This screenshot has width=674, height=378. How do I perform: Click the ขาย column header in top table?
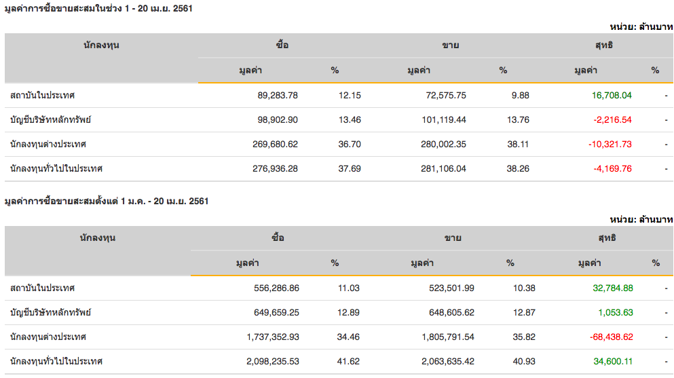(450, 45)
